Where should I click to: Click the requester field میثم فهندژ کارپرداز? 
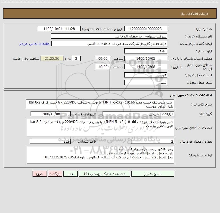coord(109,43)
